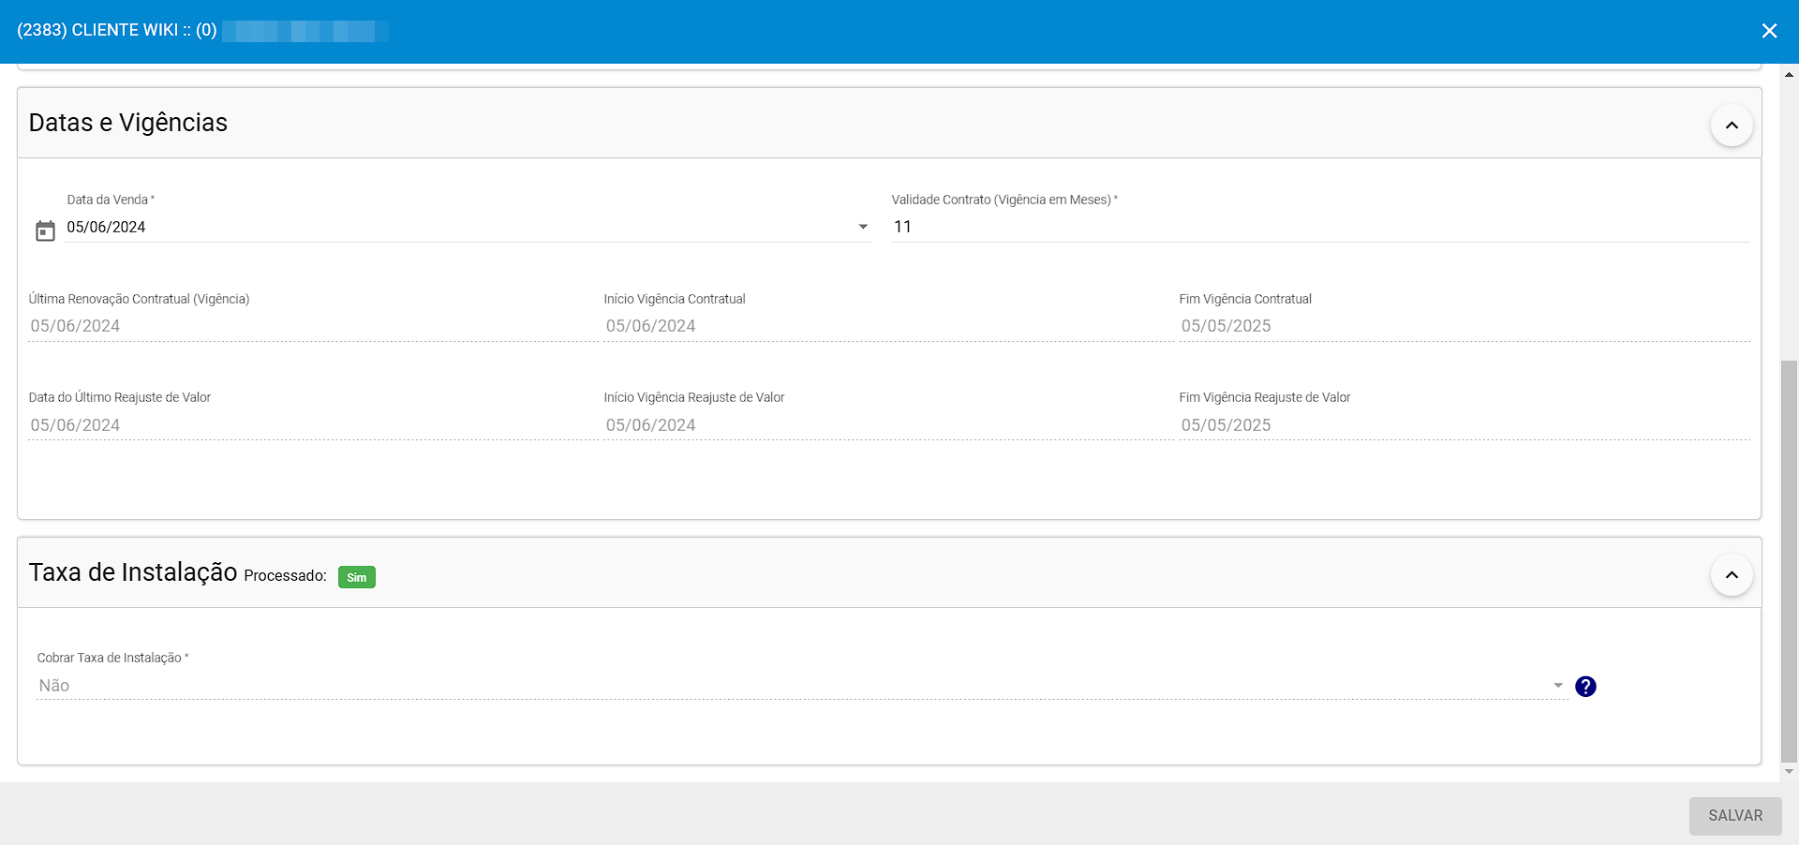
Task: Click the scrollbar up arrow
Action: [1789, 74]
